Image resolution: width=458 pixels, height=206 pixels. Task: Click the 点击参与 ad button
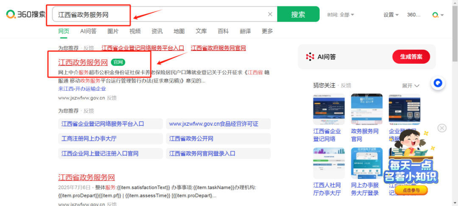(x=411, y=190)
